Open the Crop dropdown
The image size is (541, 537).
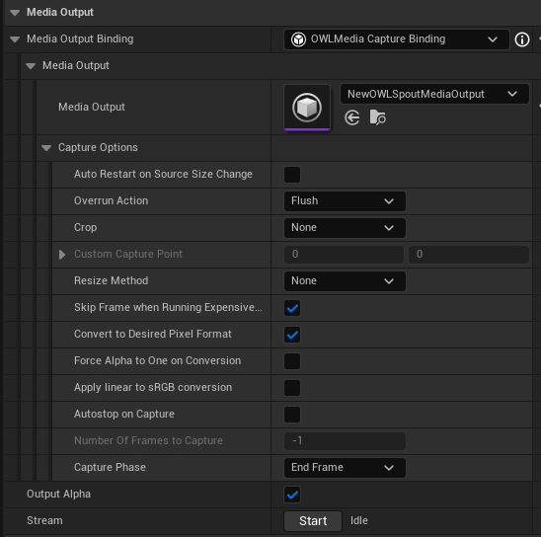pyautogui.click(x=345, y=228)
